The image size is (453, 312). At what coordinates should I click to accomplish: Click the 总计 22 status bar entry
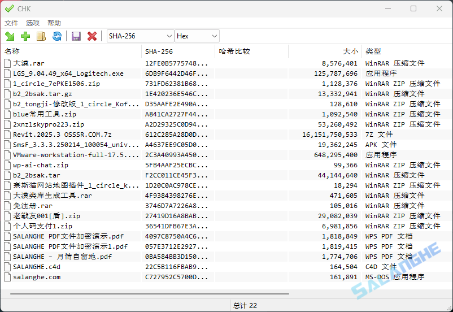click(245, 306)
